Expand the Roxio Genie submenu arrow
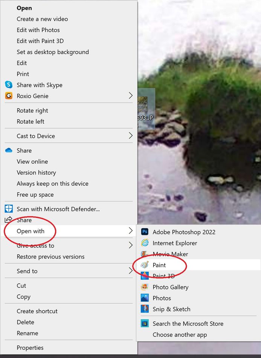This screenshot has height=358, width=261. 130,96
